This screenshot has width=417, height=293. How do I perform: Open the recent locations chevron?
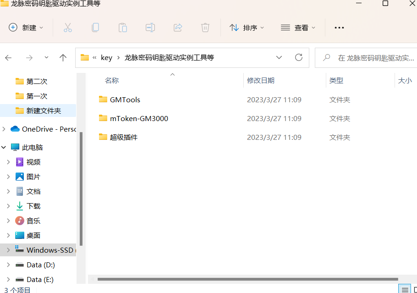coord(46,57)
